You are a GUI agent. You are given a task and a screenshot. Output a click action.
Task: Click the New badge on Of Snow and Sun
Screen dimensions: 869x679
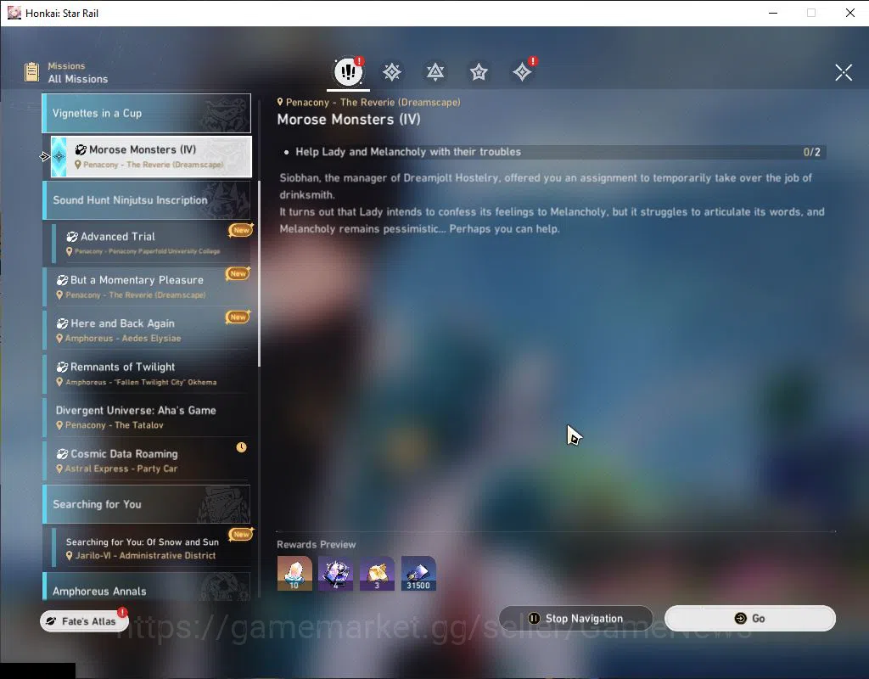click(241, 535)
